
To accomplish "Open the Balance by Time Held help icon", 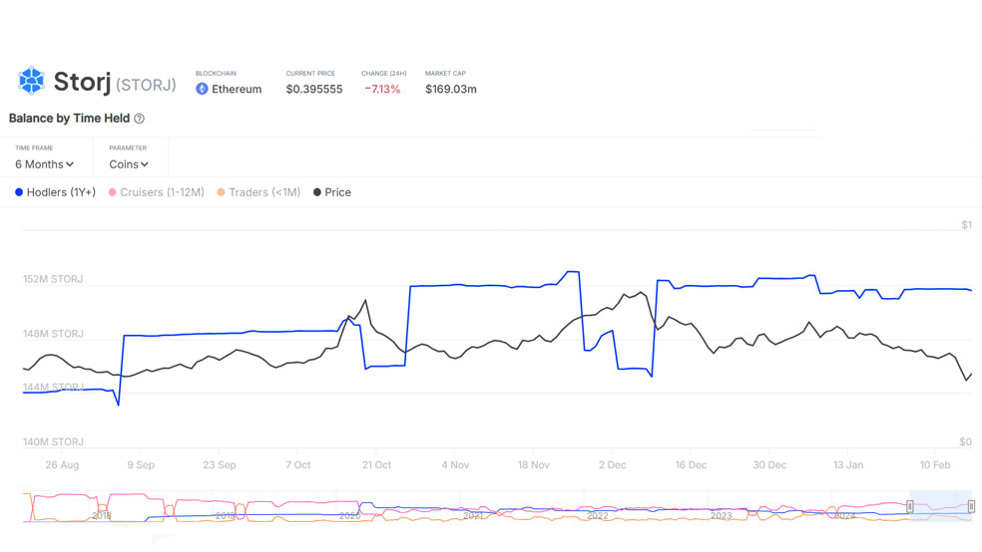I will 139,119.
